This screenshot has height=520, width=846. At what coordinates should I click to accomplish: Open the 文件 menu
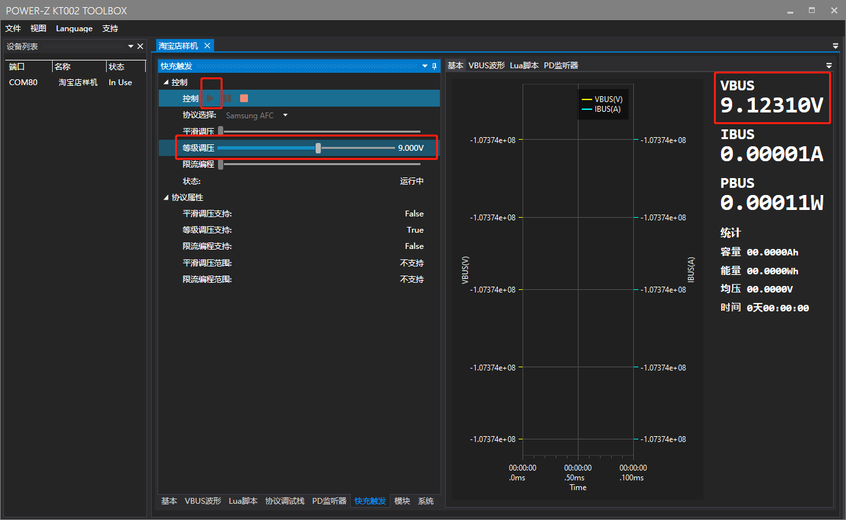point(13,29)
